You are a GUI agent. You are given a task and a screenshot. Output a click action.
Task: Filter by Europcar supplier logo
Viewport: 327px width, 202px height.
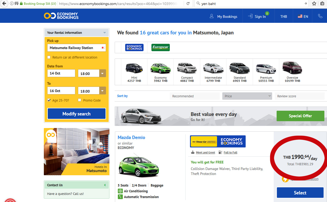click(161, 47)
